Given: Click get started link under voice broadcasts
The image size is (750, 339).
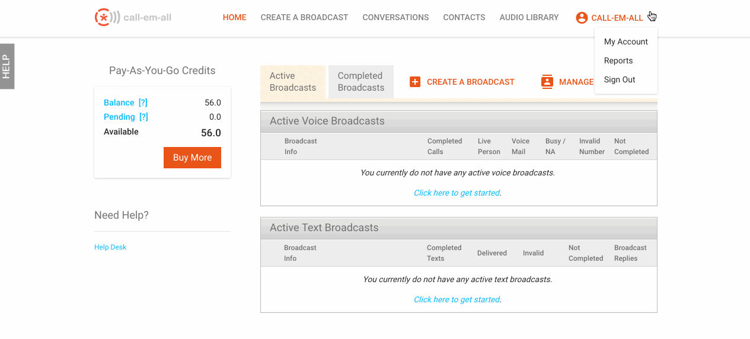Looking at the screenshot, I should click(457, 193).
